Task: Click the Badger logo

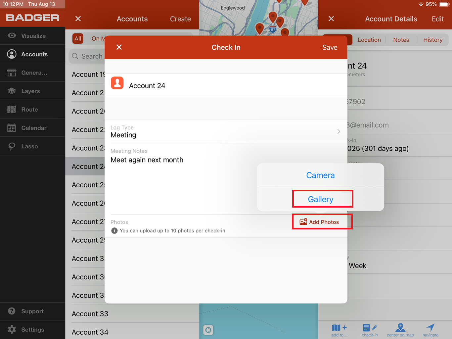Action: (x=32, y=18)
